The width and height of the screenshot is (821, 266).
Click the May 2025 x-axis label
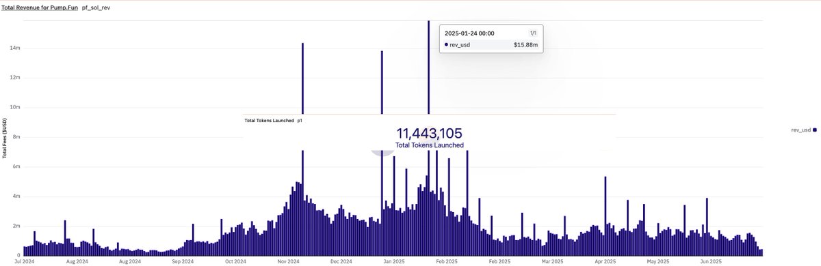click(x=658, y=261)
